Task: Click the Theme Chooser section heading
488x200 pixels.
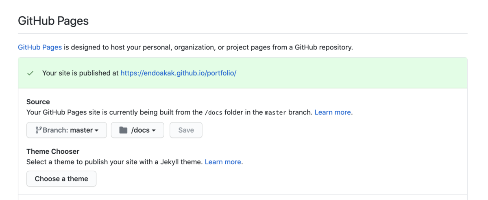Action: (53, 151)
